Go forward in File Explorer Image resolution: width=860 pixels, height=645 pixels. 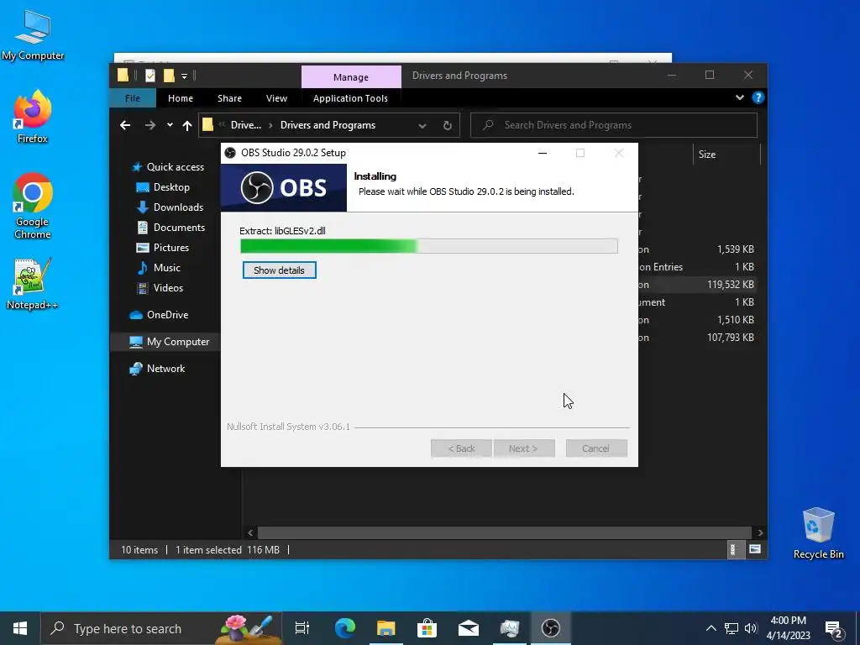click(149, 125)
